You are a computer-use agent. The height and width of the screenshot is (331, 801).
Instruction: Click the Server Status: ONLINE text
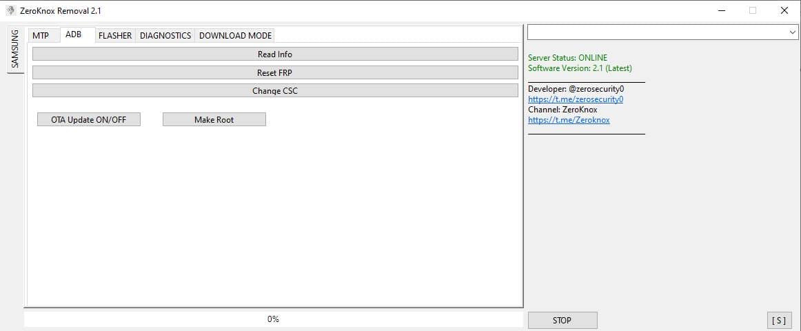(567, 58)
